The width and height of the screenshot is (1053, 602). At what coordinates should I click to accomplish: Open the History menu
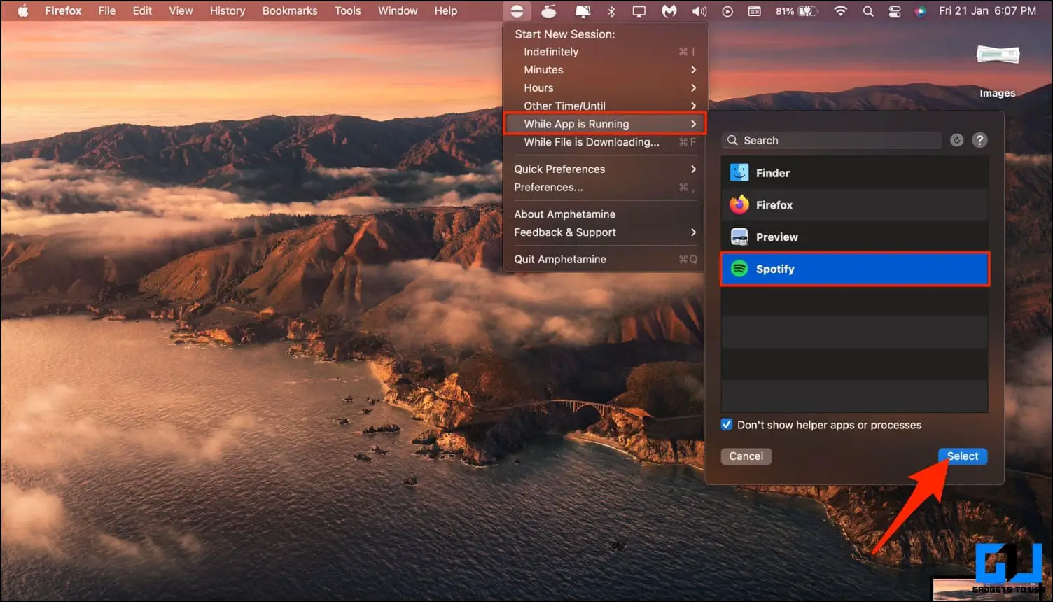[228, 10]
